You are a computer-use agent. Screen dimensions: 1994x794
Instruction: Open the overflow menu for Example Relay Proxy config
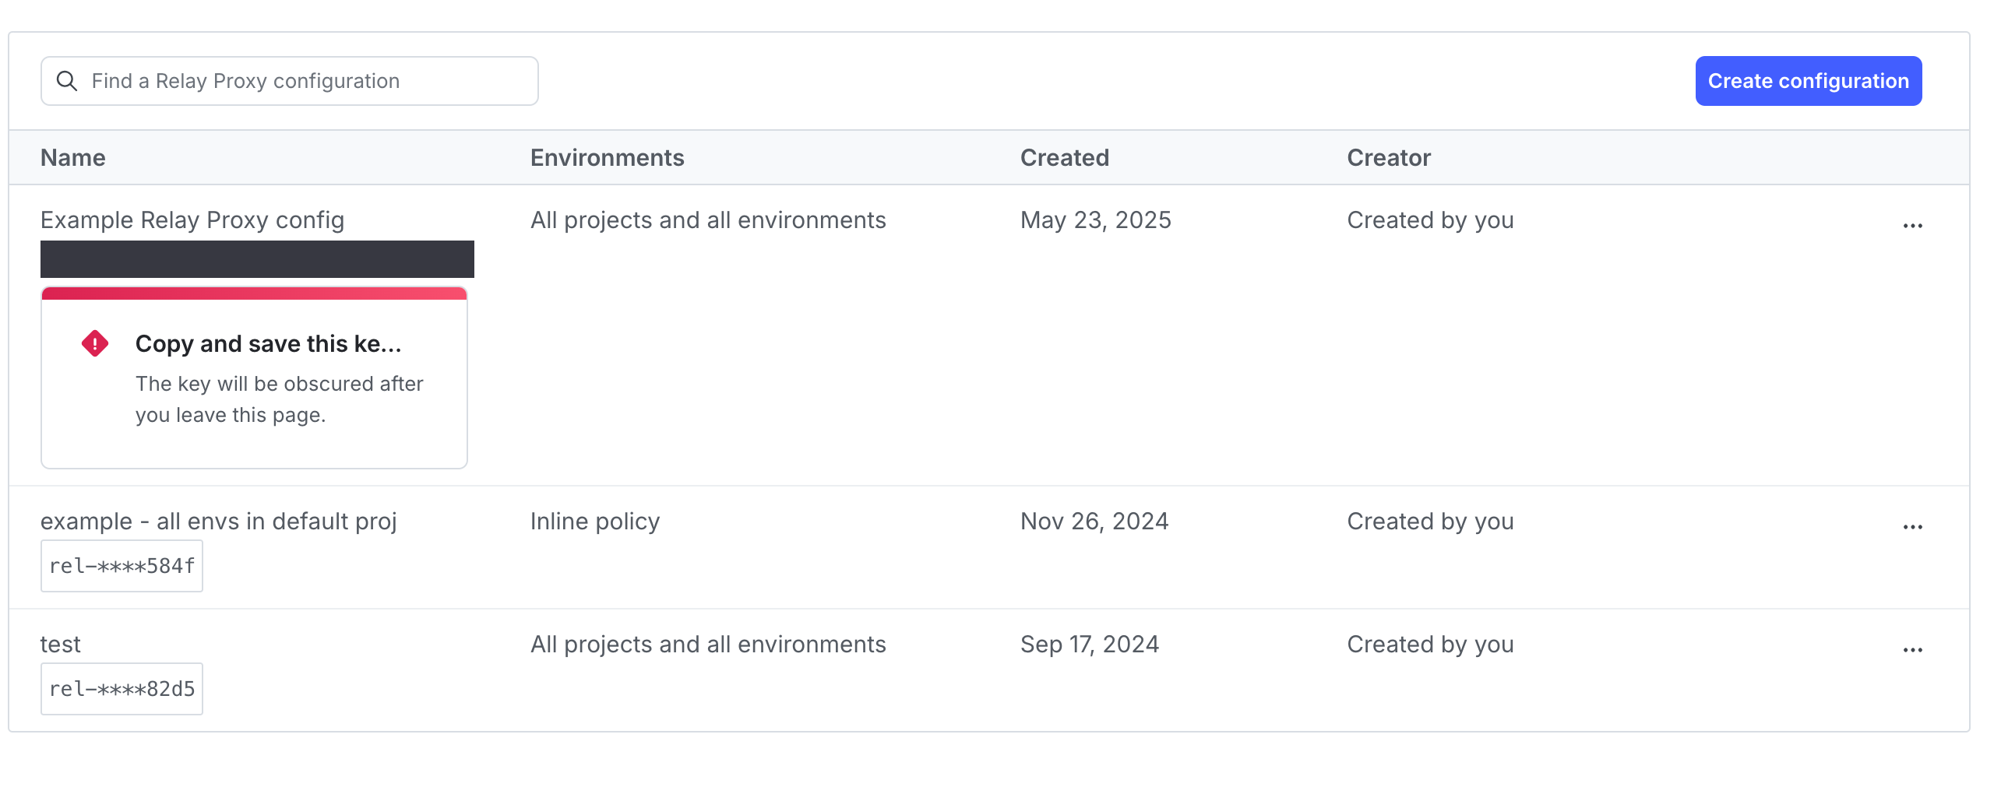click(x=1913, y=225)
